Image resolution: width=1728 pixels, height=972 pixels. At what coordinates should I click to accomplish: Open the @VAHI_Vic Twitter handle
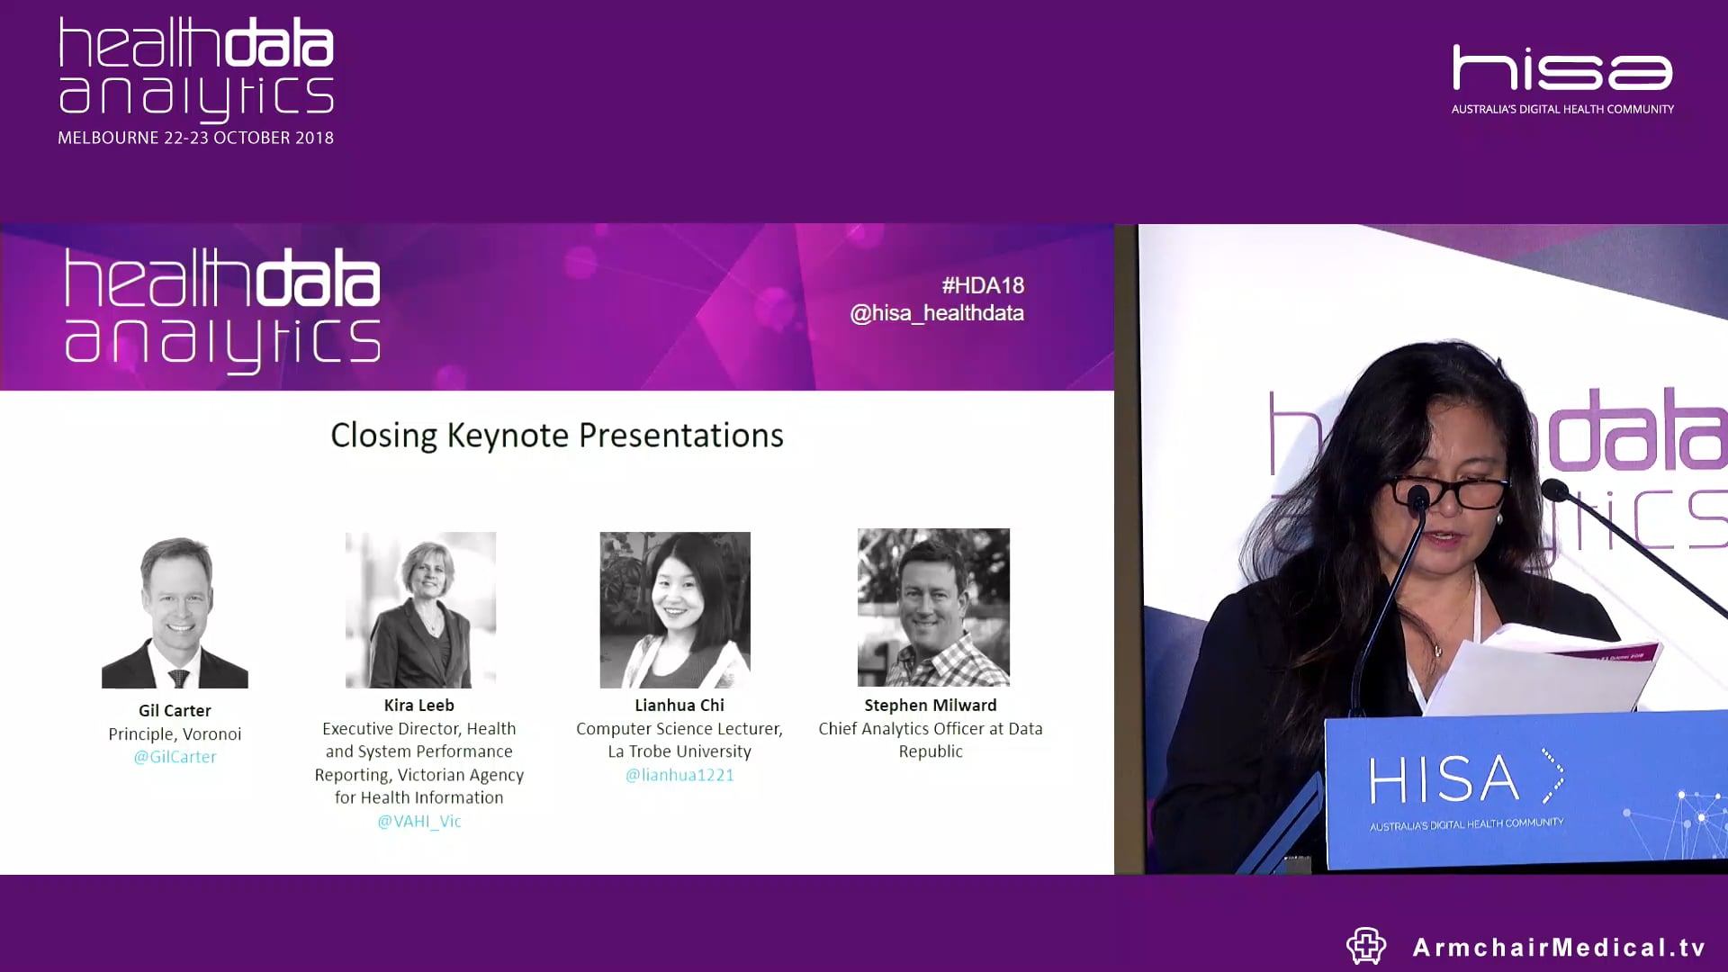(x=419, y=821)
